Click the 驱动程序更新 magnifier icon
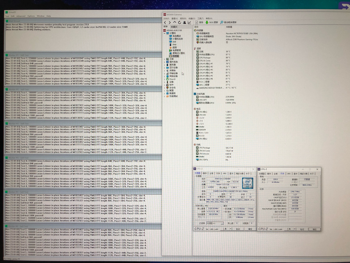Viewport: 350px width, 263px height. 222,22
